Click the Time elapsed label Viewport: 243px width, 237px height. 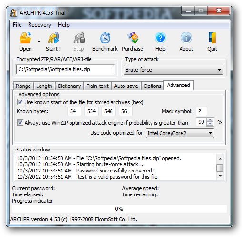tap(28, 194)
